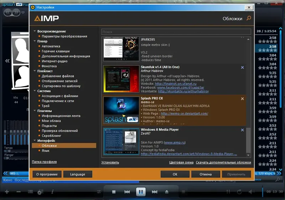Toggle shuffle mode in the player
Screen dimensions: 285x200
coord(228,192)
